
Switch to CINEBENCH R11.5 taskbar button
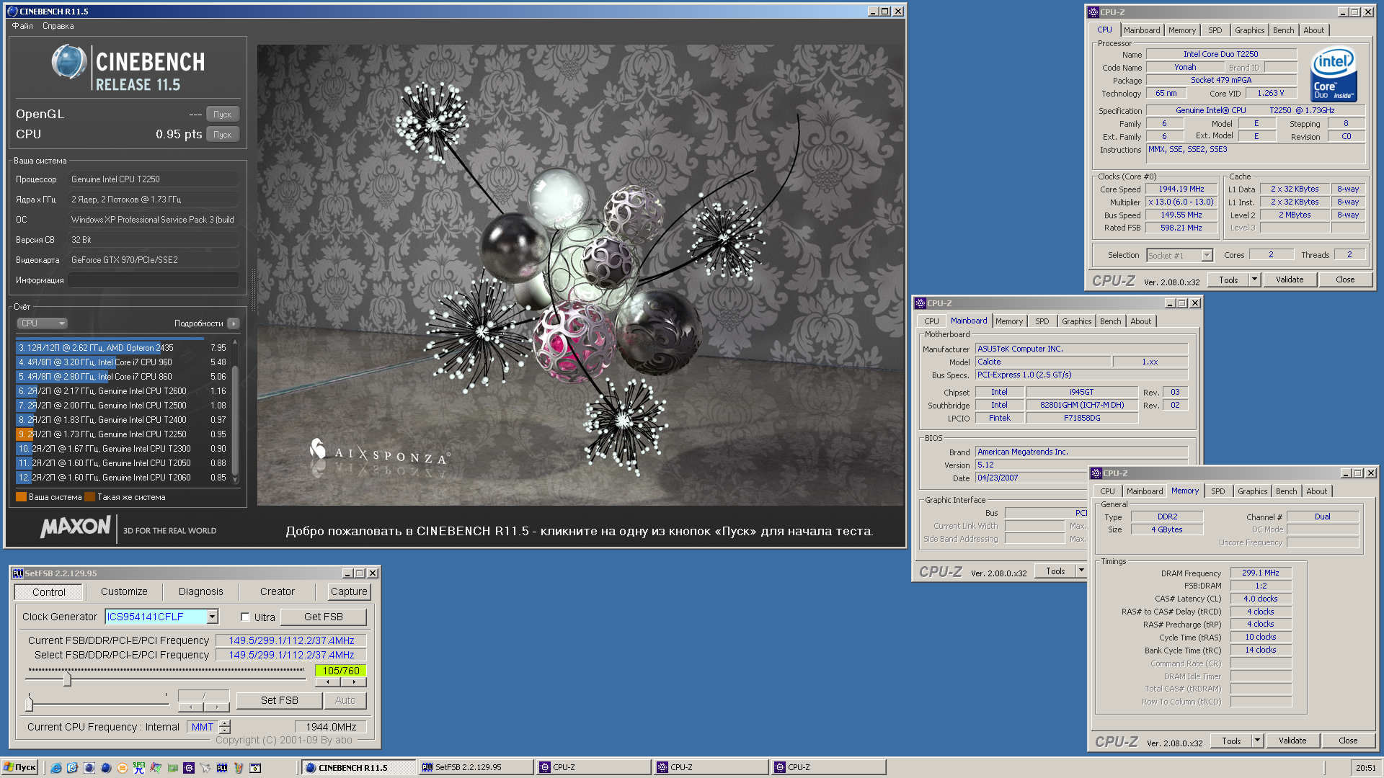click(358, 768)
